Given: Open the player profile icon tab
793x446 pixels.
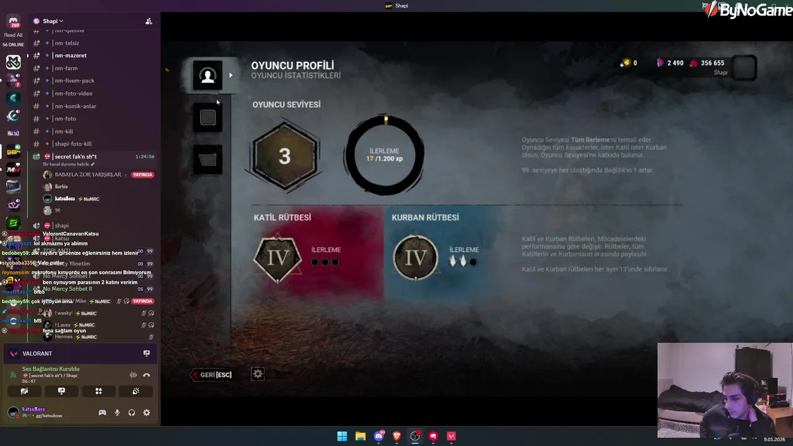Looking at the screenshot, I should coord(208,76).
